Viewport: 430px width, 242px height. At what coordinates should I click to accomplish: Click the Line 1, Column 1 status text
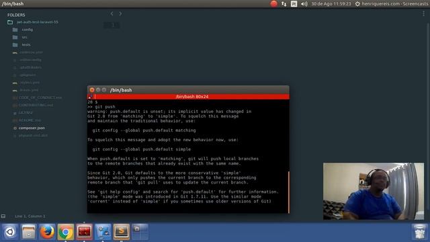point(30,216)
